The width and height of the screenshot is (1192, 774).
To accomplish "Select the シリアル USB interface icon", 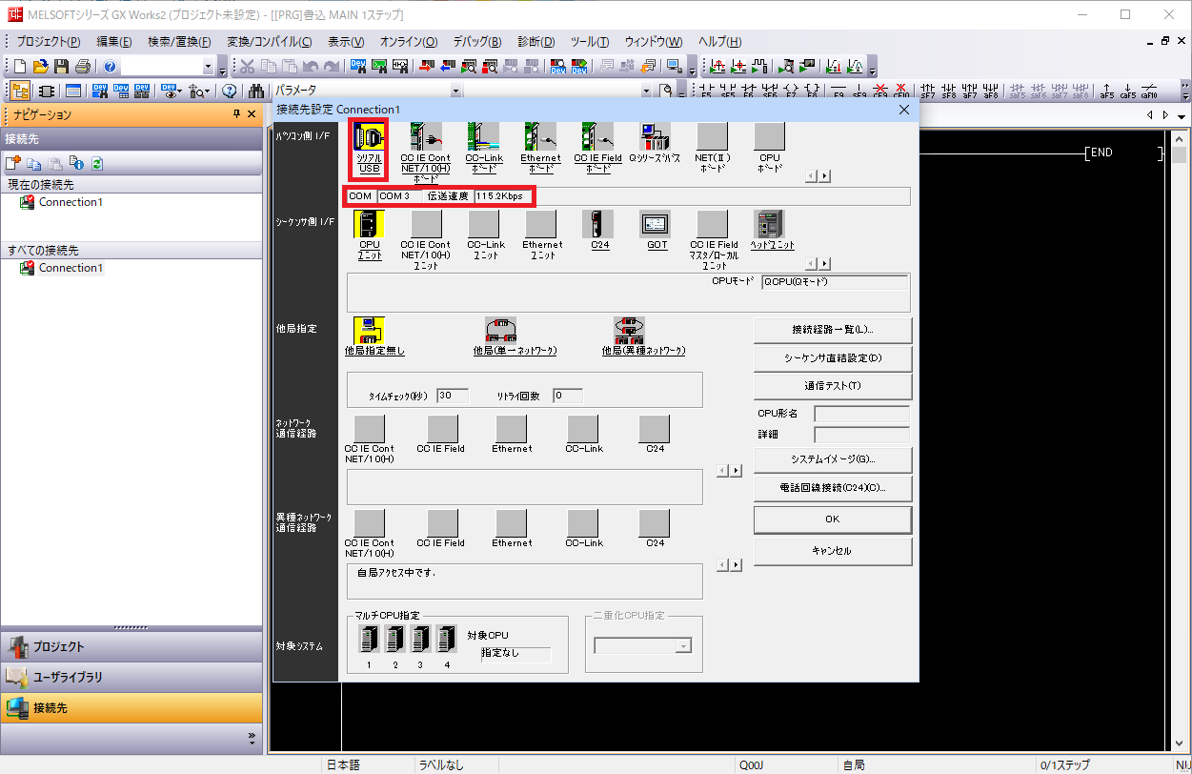I will point(369,136).
